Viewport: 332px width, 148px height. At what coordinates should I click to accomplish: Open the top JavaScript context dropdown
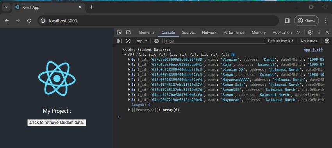click(x=142, y=41)
